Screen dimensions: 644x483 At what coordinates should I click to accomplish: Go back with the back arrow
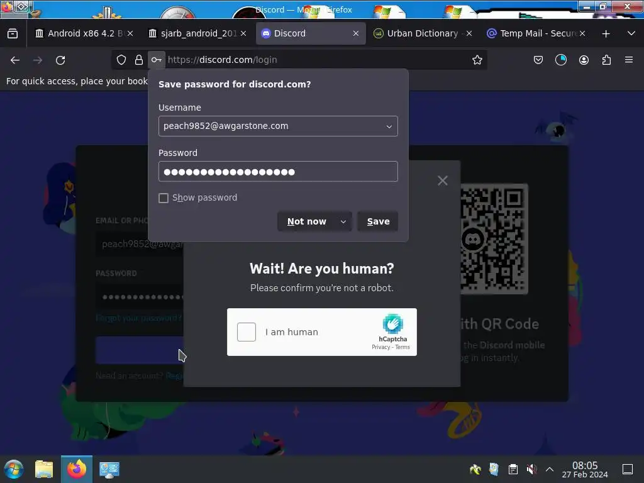(15, 60)
